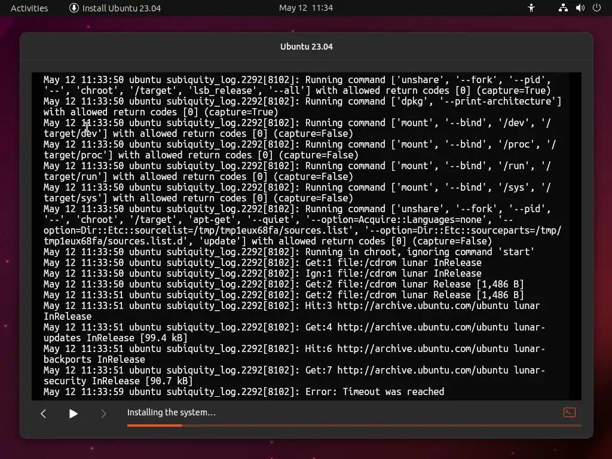Open the accessibility menu icon
The width and height of the screenshot is (612, 459).
click(x=531, y=8)
